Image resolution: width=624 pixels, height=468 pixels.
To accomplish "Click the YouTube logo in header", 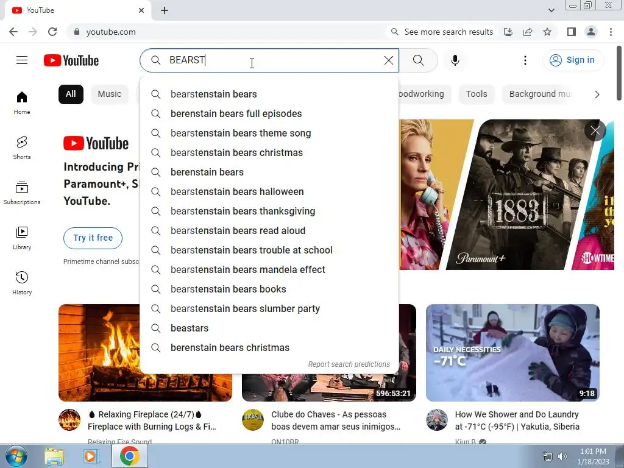I will tap(71, 60).
